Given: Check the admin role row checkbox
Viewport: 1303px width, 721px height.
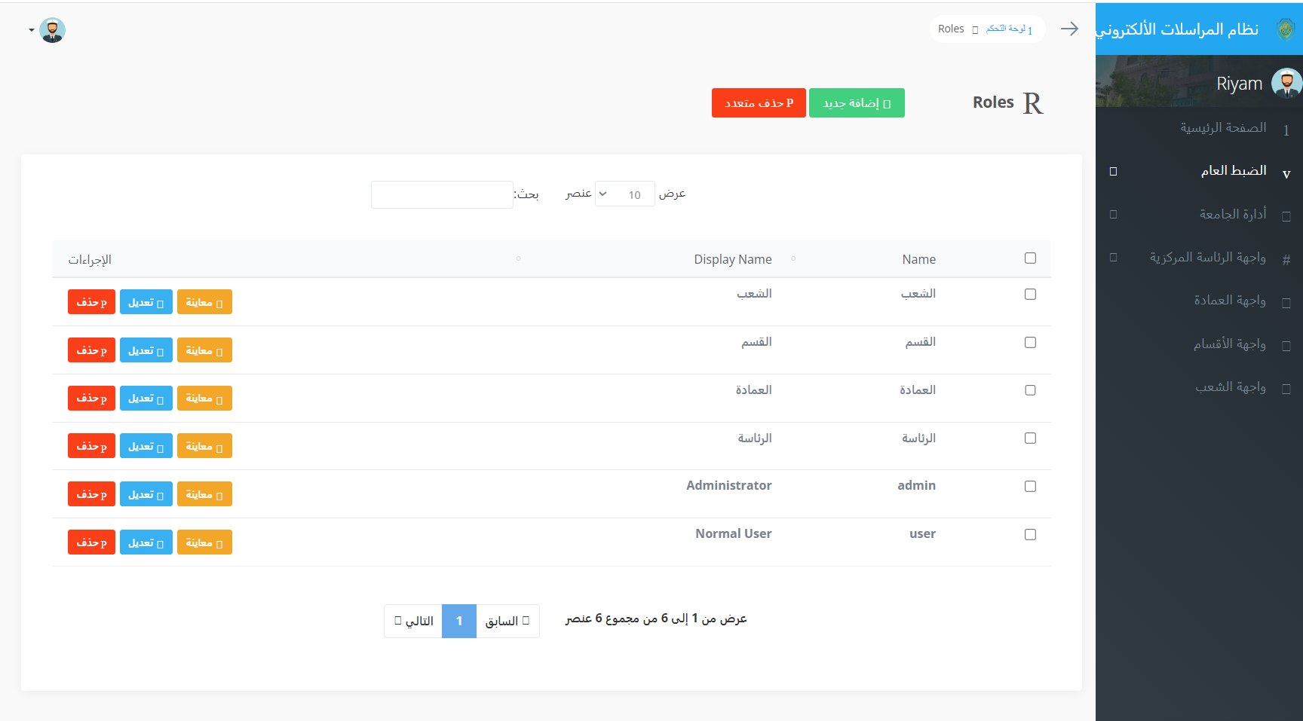Looking at the screenshot, I should (1030, 487).
